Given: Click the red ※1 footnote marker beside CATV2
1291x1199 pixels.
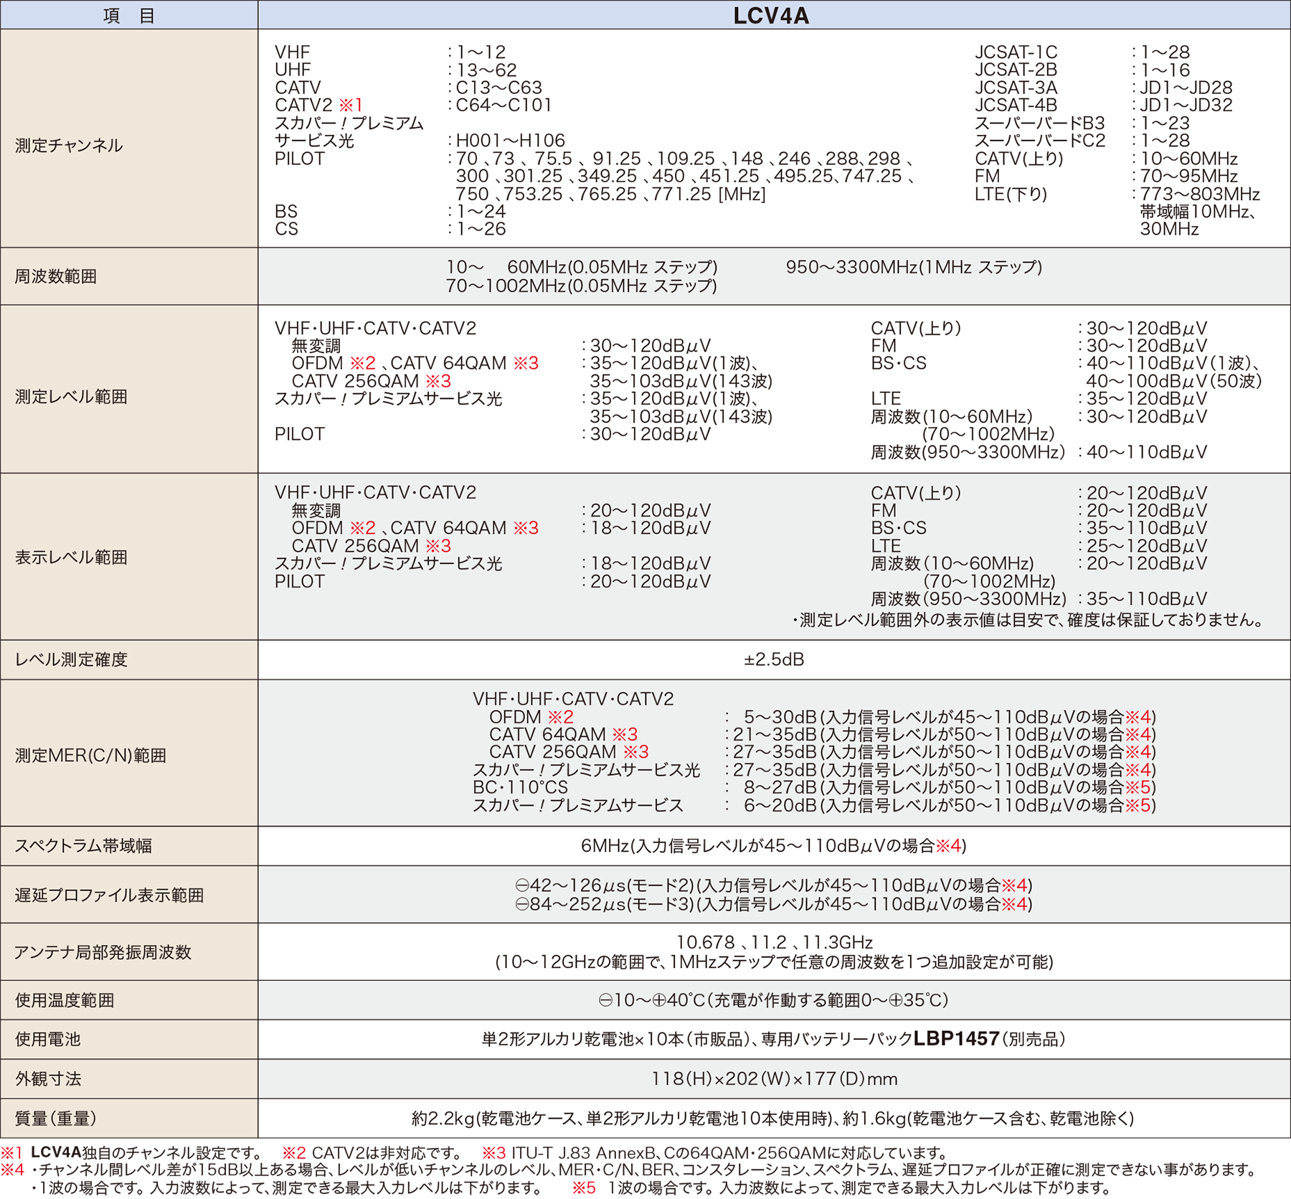Looking at the screenshot, I should click(x=351, y=105).
